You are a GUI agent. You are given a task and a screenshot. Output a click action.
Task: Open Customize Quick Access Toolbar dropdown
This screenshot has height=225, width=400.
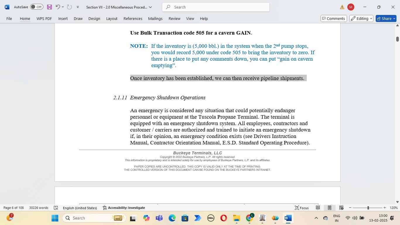[78, 7]
